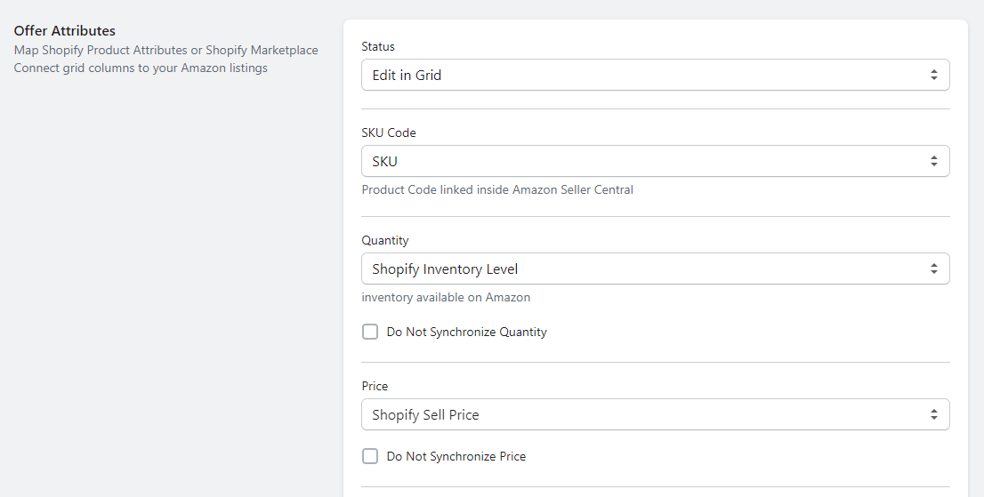Open the 'Edit in Grid' Status dropdown
This screenshot has height=497, width=984.
[655, 75]
